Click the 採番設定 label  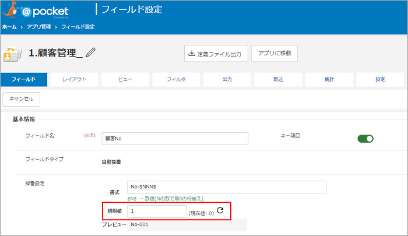click(35, 184)
